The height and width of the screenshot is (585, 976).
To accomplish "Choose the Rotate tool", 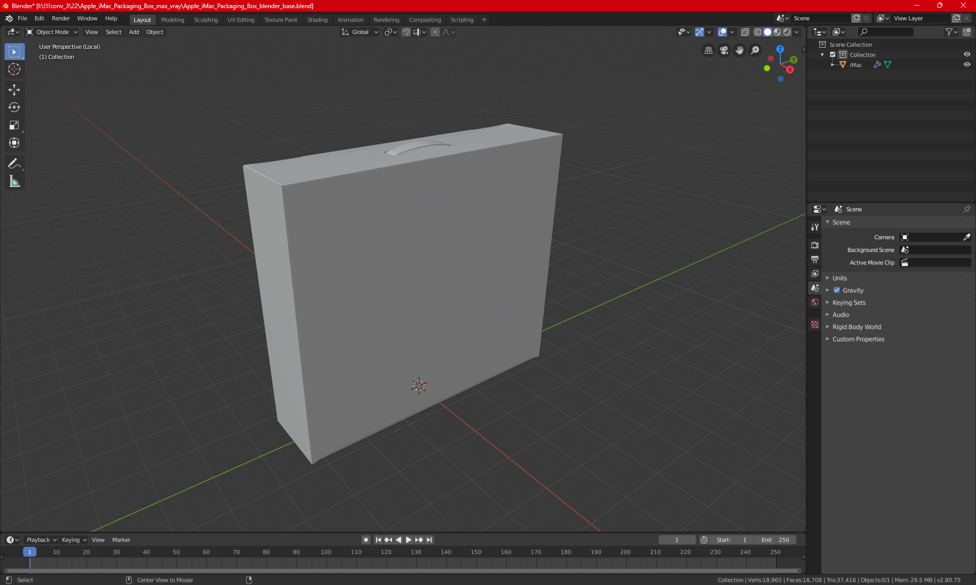I will (x=14, y=107).
